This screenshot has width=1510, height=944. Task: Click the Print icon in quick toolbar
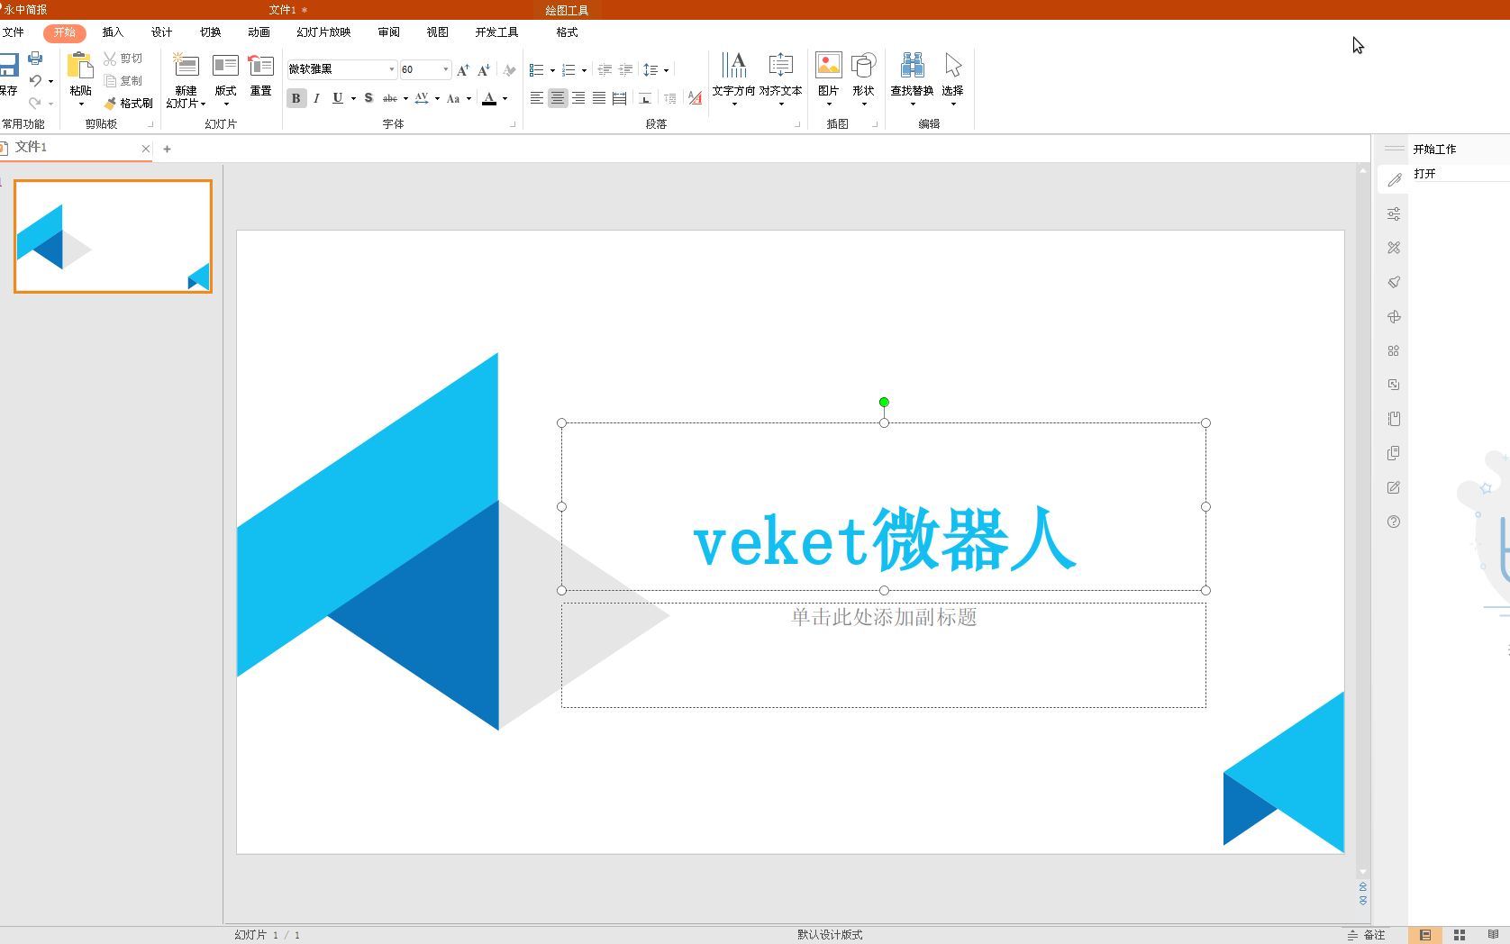pyautogui.click(x=35, y=59)
